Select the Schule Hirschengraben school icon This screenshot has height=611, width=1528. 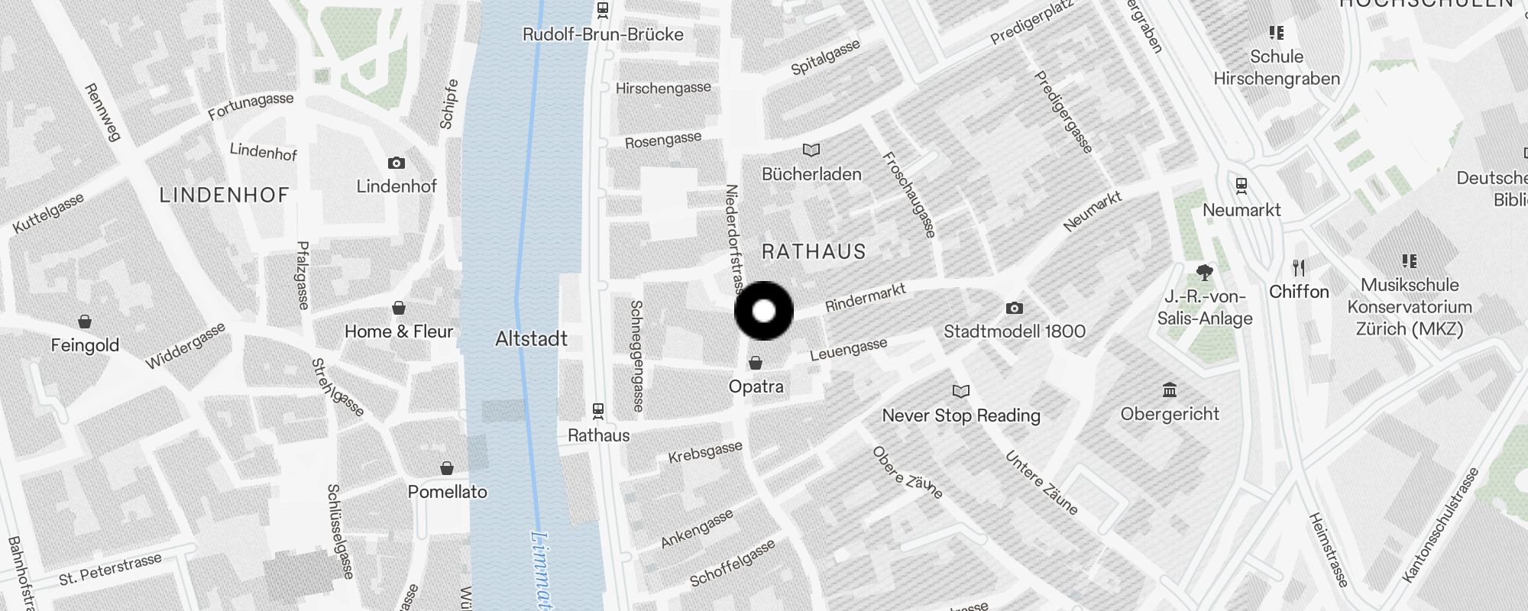(x=1277, y=33)
